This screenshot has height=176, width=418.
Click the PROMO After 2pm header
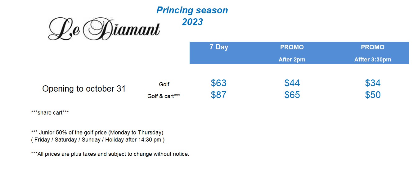pos(292,53)
